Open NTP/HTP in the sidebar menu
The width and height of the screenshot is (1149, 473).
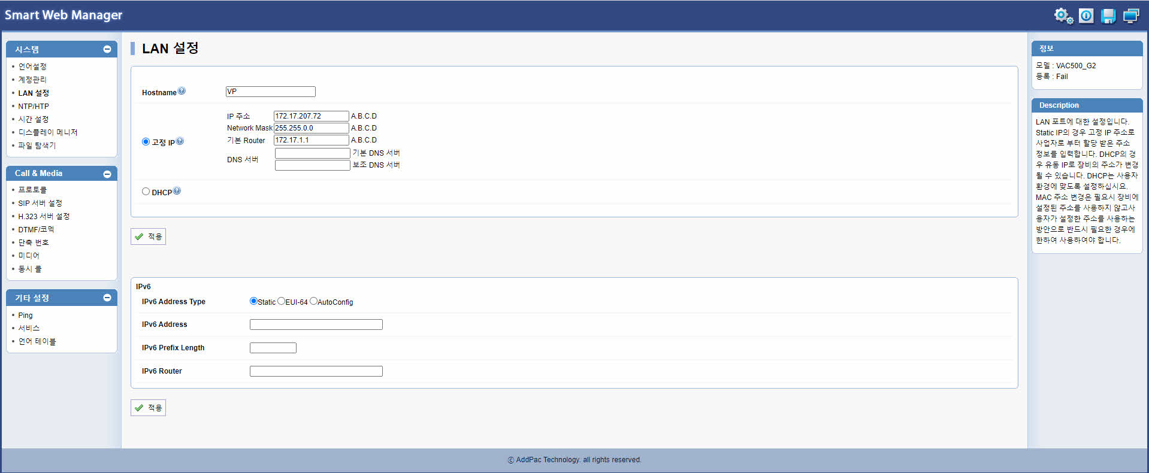click(34, 106)
